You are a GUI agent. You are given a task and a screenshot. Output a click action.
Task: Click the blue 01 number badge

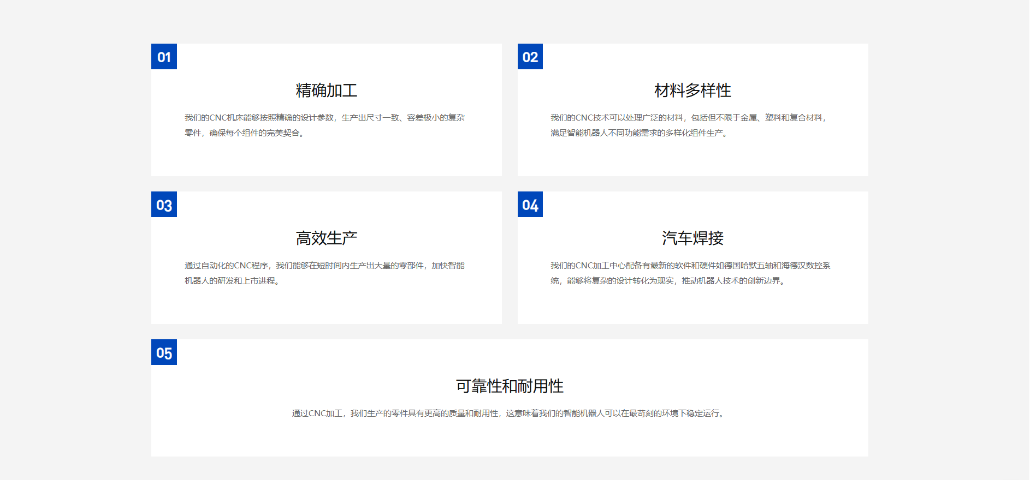tap(164, 57)
